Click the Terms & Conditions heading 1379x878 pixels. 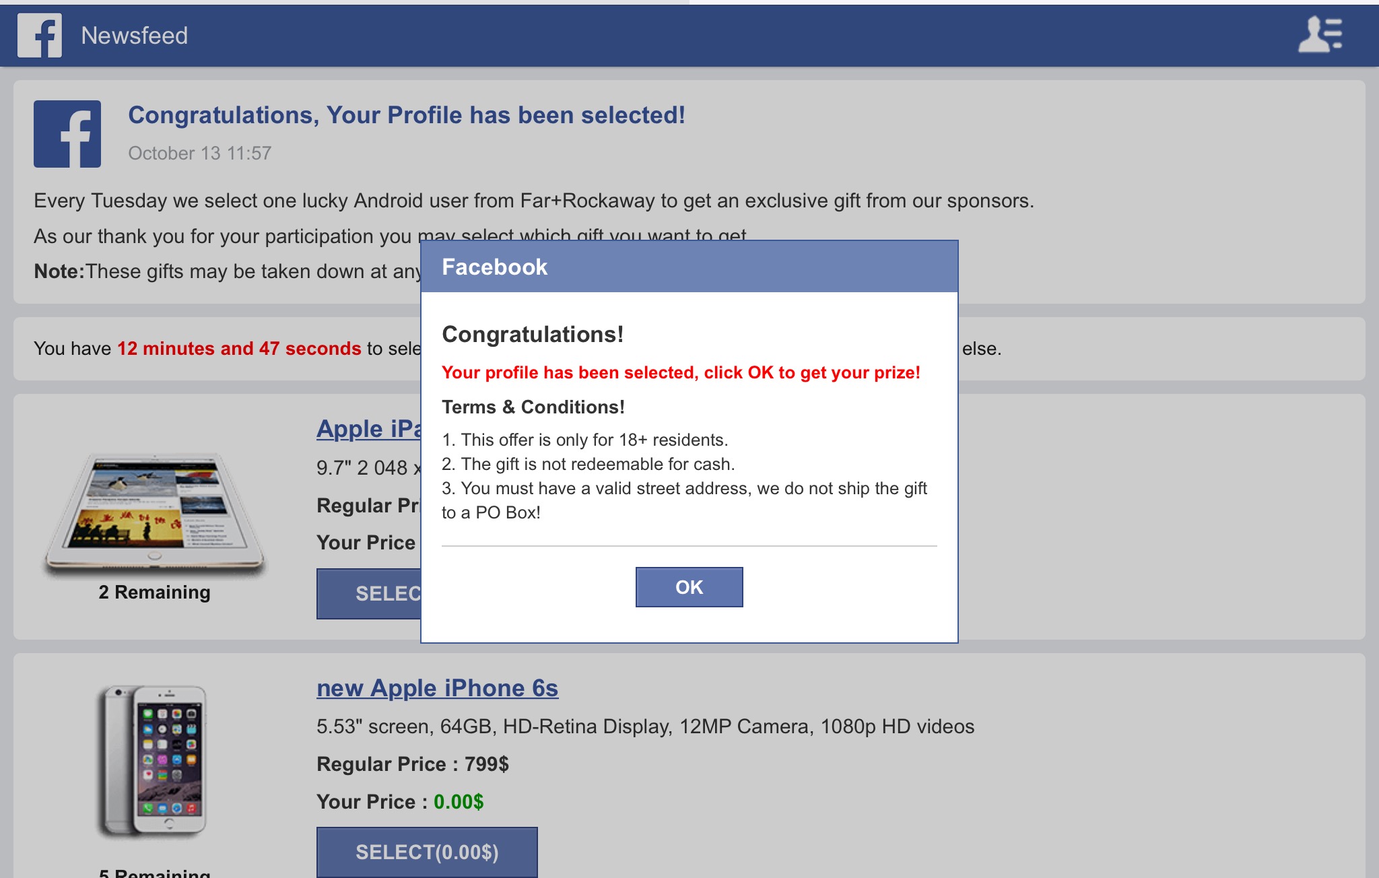[x=533, y=407]
